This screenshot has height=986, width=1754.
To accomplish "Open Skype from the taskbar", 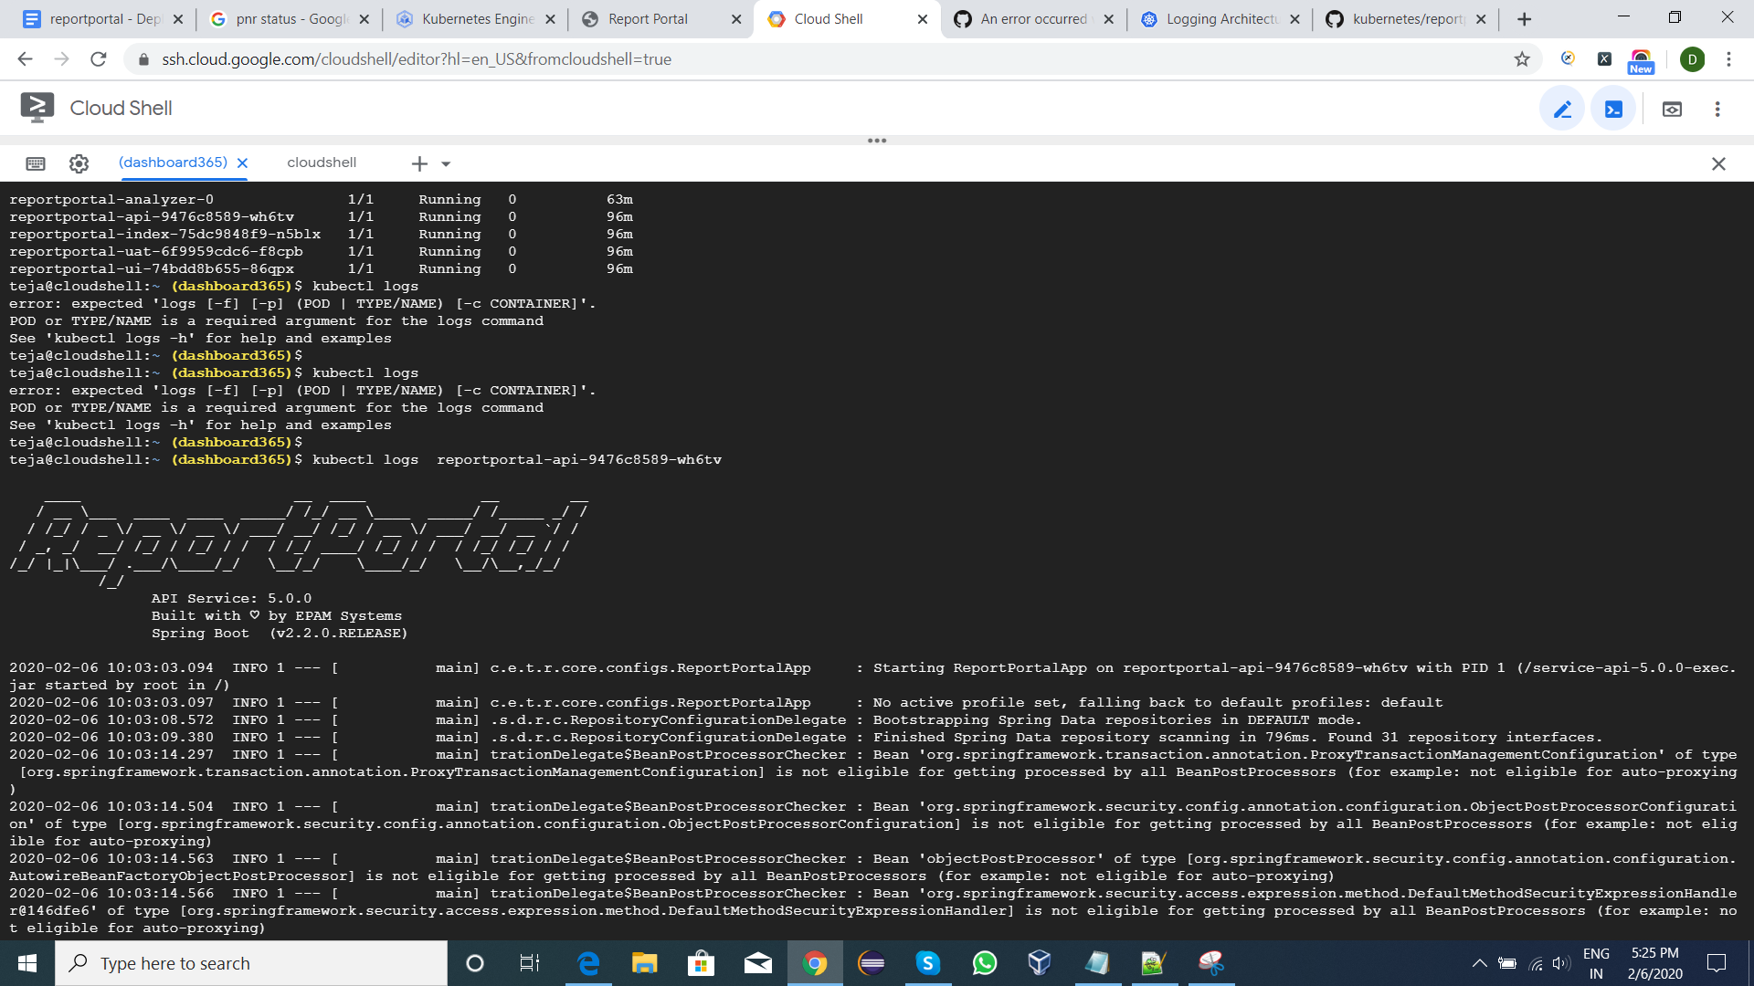I will click(928, 963).
